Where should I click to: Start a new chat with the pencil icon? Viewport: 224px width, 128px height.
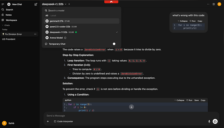[36, 4]
